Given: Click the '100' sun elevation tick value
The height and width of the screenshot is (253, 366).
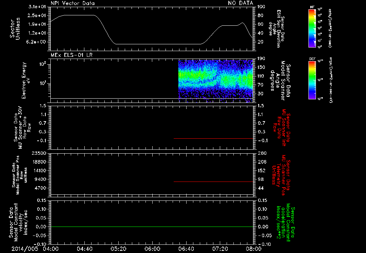Looking at the screenshot, I should (x=261, y=7).
